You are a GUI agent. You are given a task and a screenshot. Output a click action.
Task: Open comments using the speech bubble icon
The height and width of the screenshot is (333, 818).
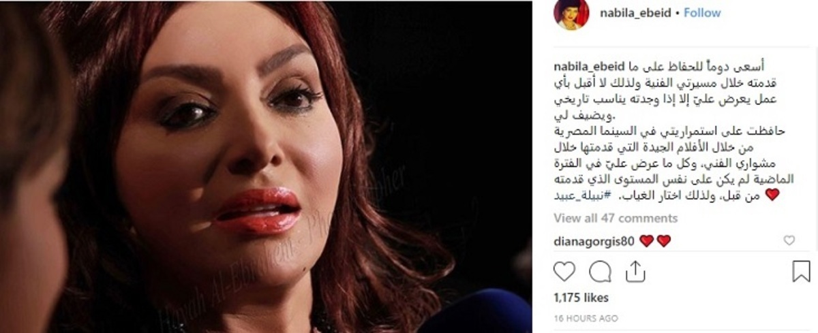point(599,272)
